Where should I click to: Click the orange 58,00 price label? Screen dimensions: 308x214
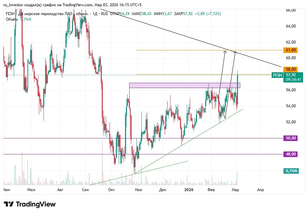pyautogui.click(x=291, y=69)
